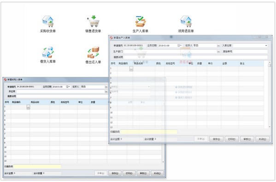Focus 摘要说明 field in 采购入库单 window
This screenshot has width=276, height=182.
click(62, 96)
